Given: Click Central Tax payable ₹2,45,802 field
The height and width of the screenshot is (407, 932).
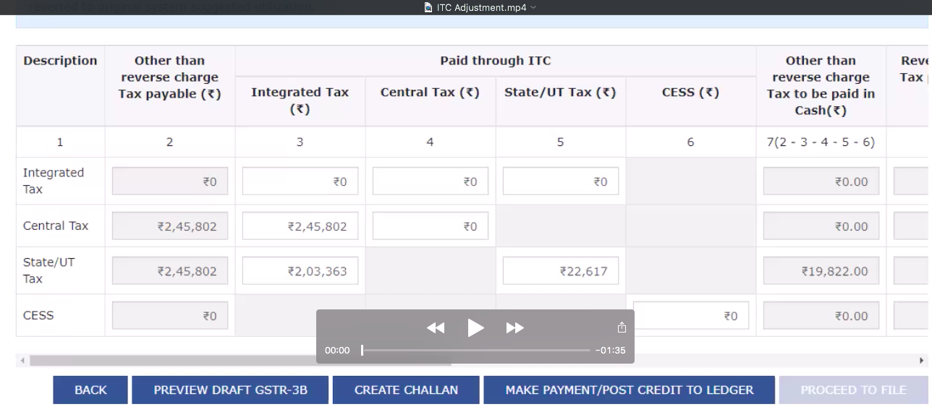Looking at the screenshot, I should (170, 226).
